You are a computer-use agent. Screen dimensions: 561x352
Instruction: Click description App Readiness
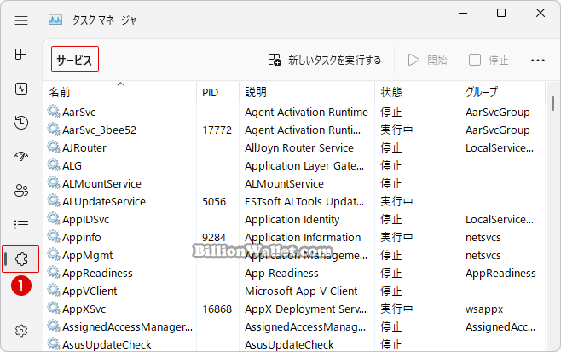(281, 274)
